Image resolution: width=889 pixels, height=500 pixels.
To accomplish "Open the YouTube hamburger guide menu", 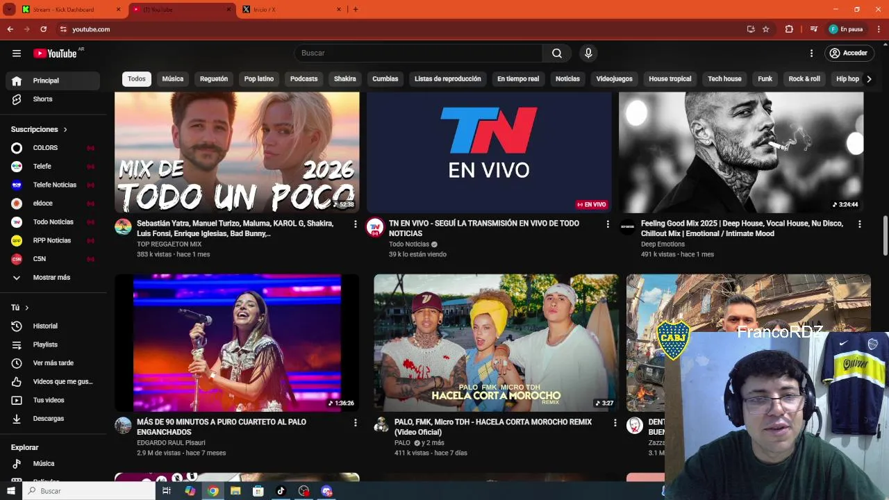I will 17,53.
